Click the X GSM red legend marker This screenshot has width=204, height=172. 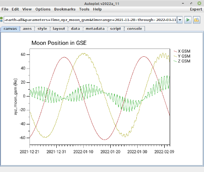(175, 51)
